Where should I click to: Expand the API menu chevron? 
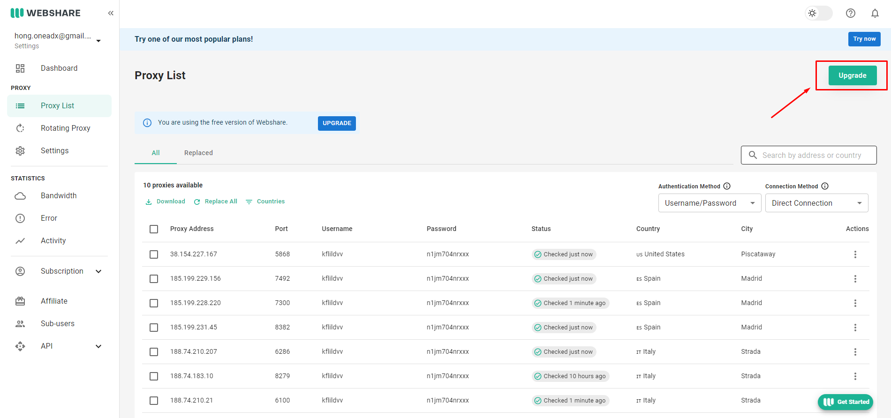(x=98, y=346)
